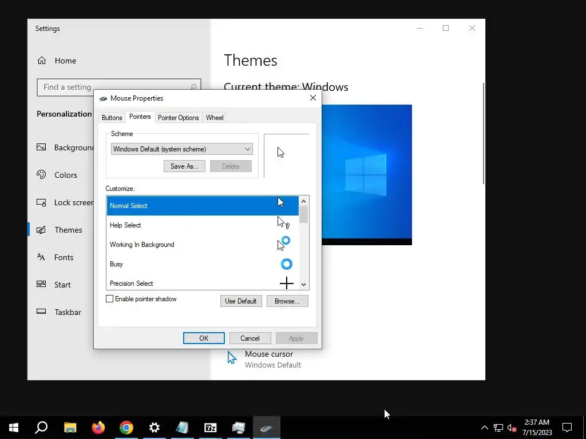Switch to the Pointers tab
Image resolution: width=586 pixels, height=439 pixels.
(140, 117)
